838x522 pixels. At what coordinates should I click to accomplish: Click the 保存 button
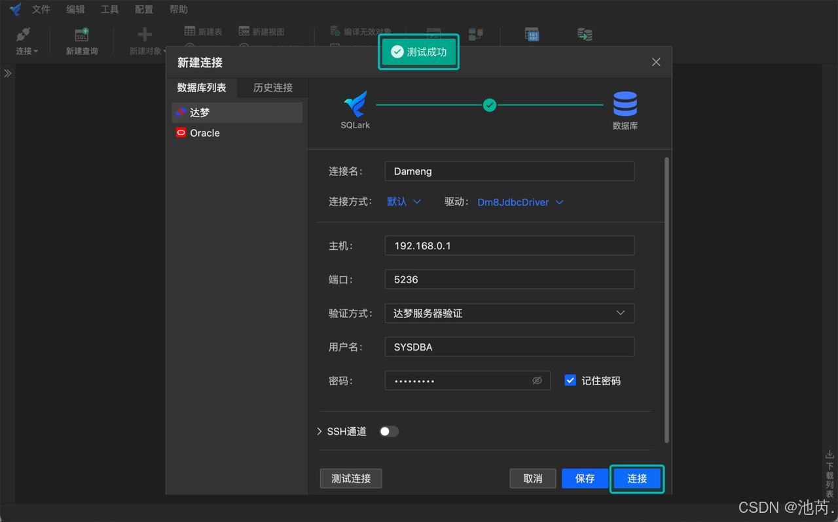coord(585,479)
